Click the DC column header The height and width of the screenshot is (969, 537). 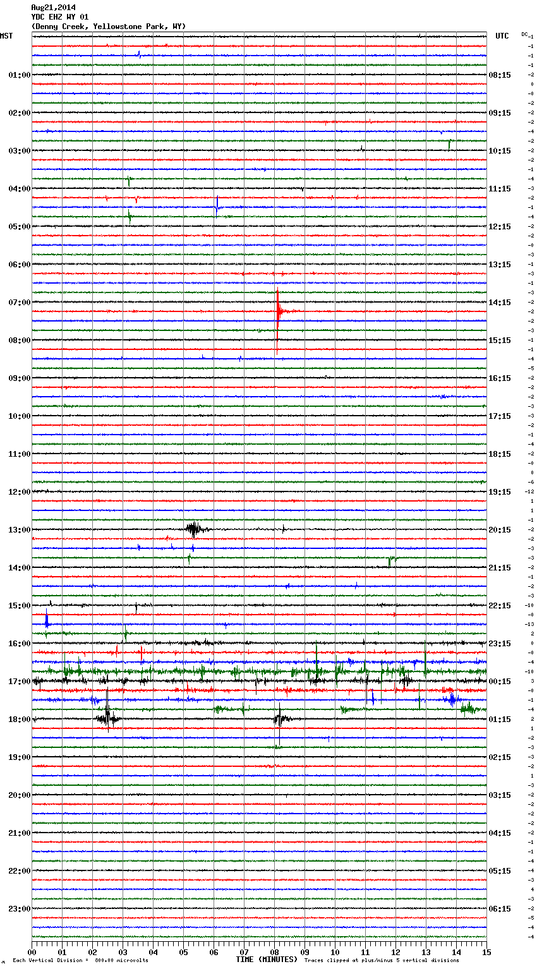524,34
